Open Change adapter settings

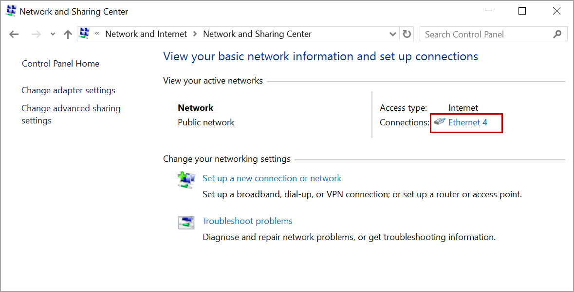click(68, 90)
